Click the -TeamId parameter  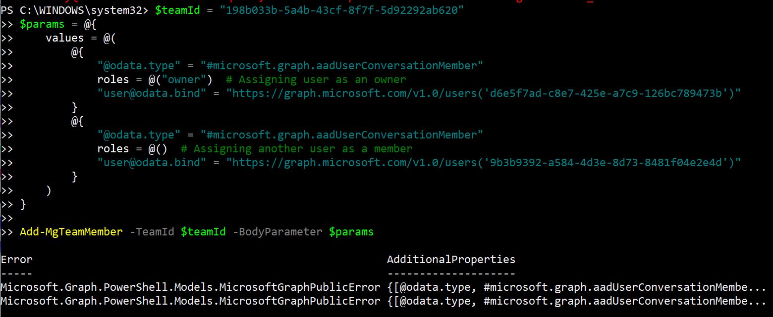click(x=152, y=232)
